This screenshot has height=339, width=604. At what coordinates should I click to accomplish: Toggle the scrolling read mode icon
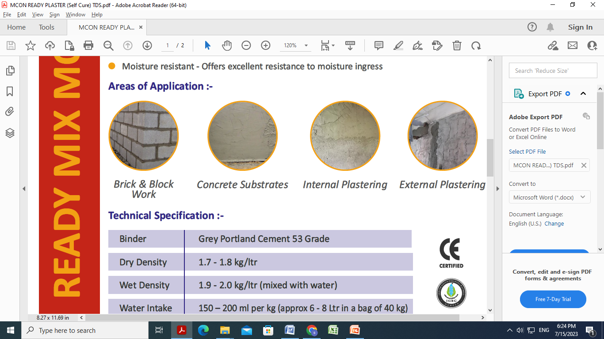[350, 45]
